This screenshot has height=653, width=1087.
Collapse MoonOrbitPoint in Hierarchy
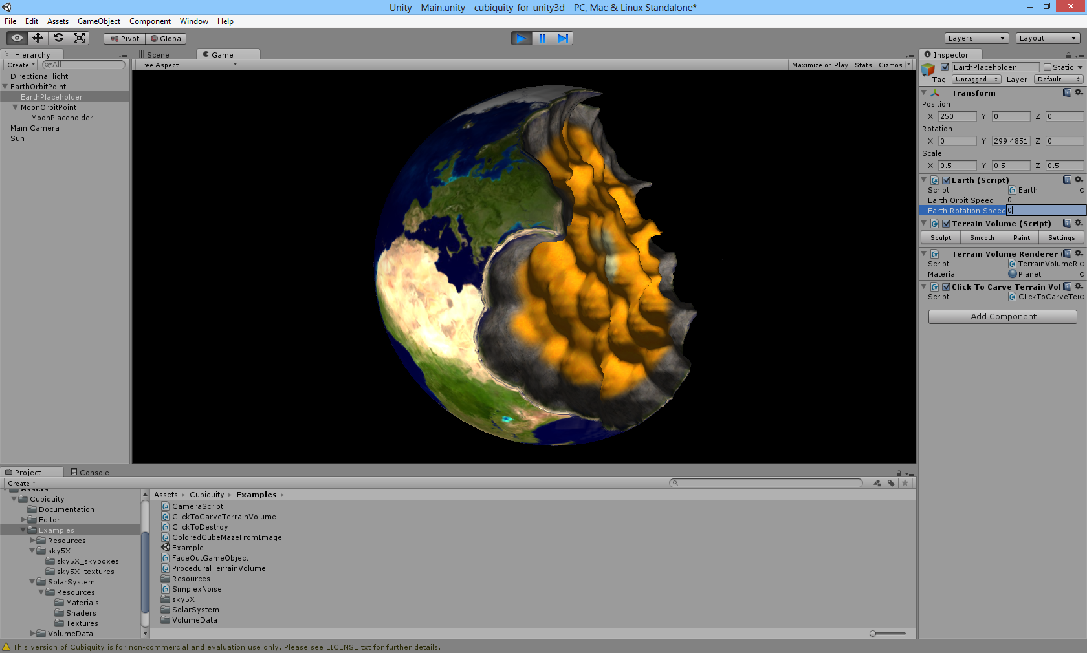click(x=16, y=107)
